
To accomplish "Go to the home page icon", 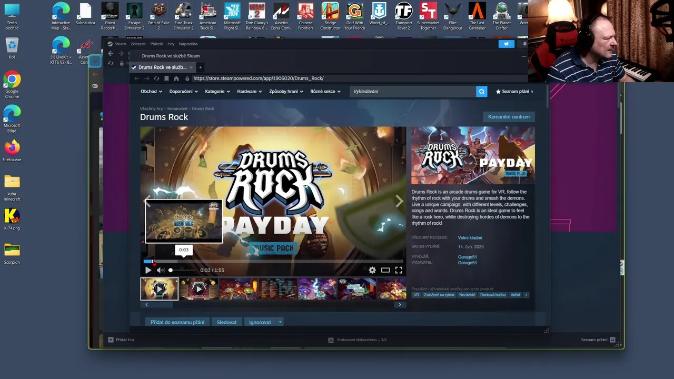I will (176, 78).
